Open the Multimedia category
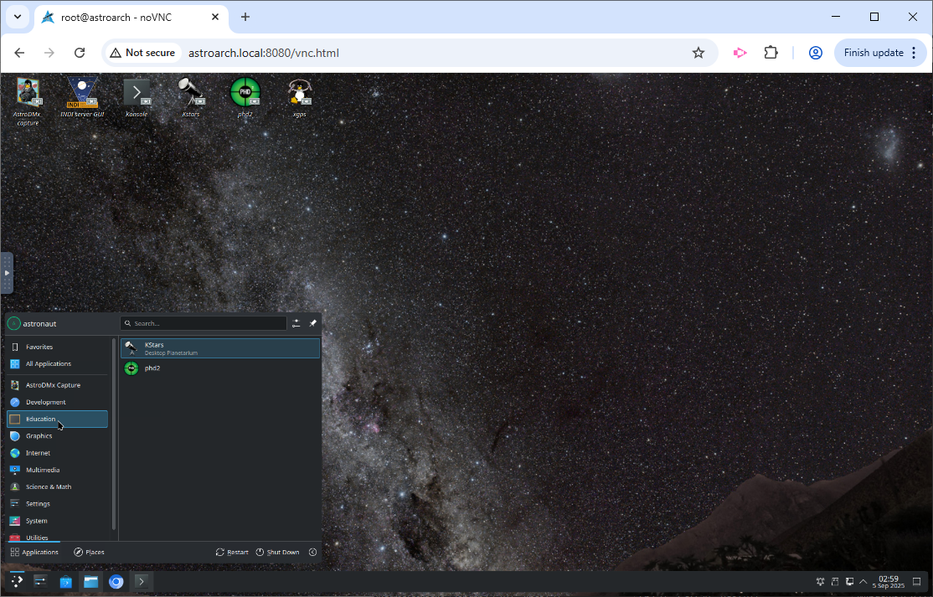933x597 pixels. click(x=57, y=470)
